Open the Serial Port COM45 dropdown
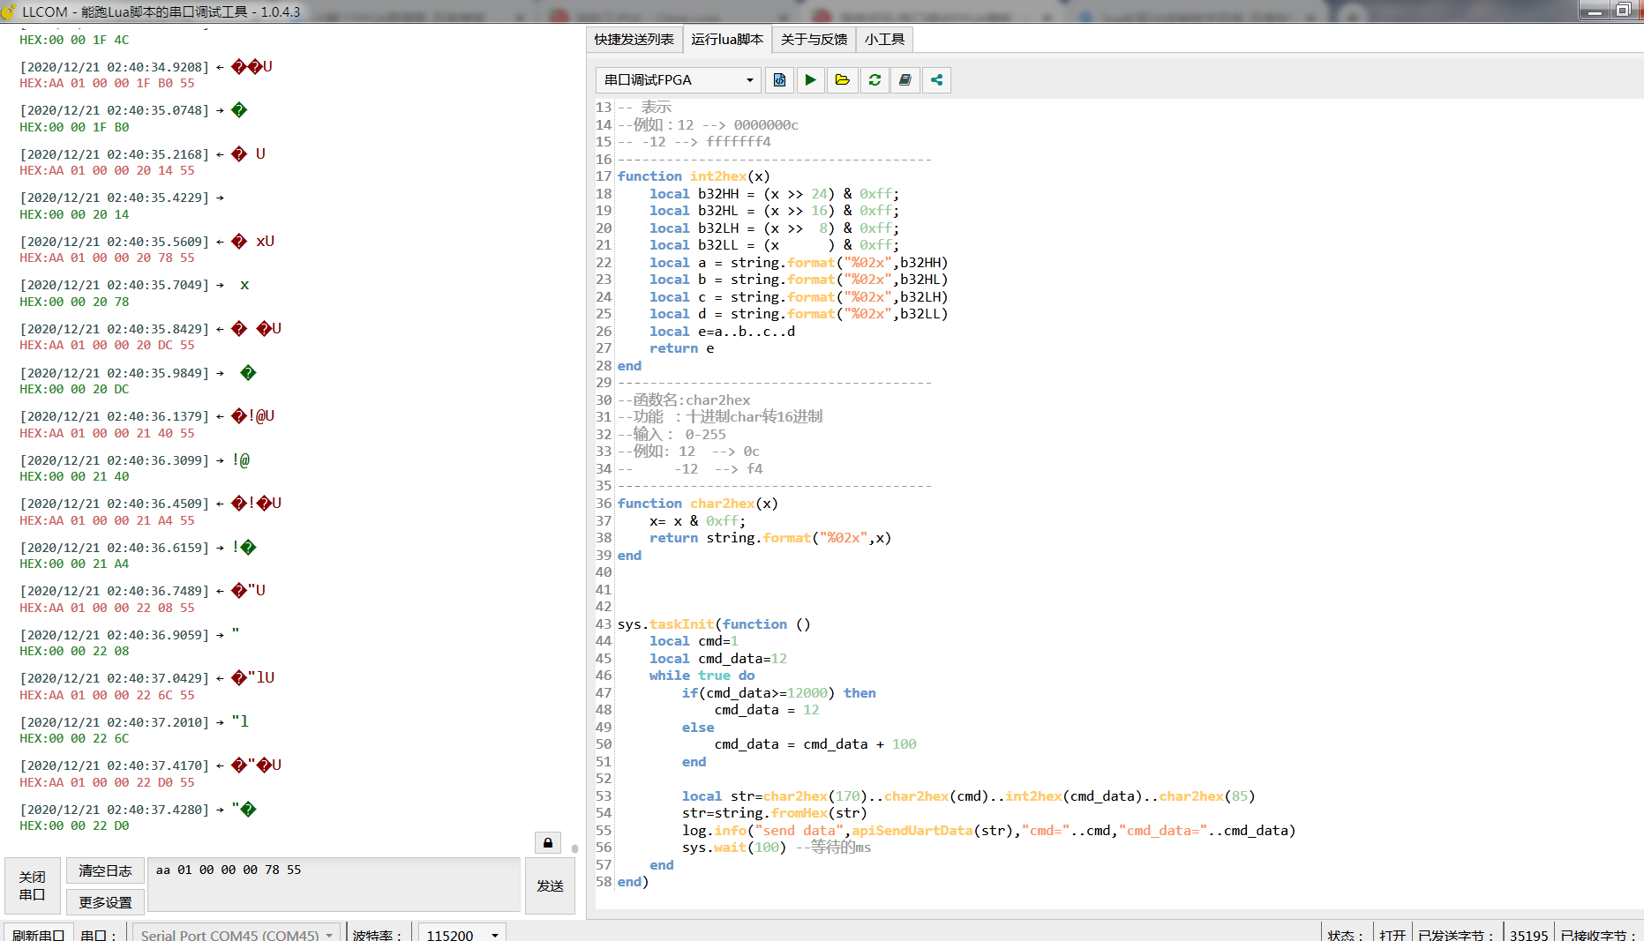The width and height of the screenshot is (1644, 941). [x=236, y=934]
